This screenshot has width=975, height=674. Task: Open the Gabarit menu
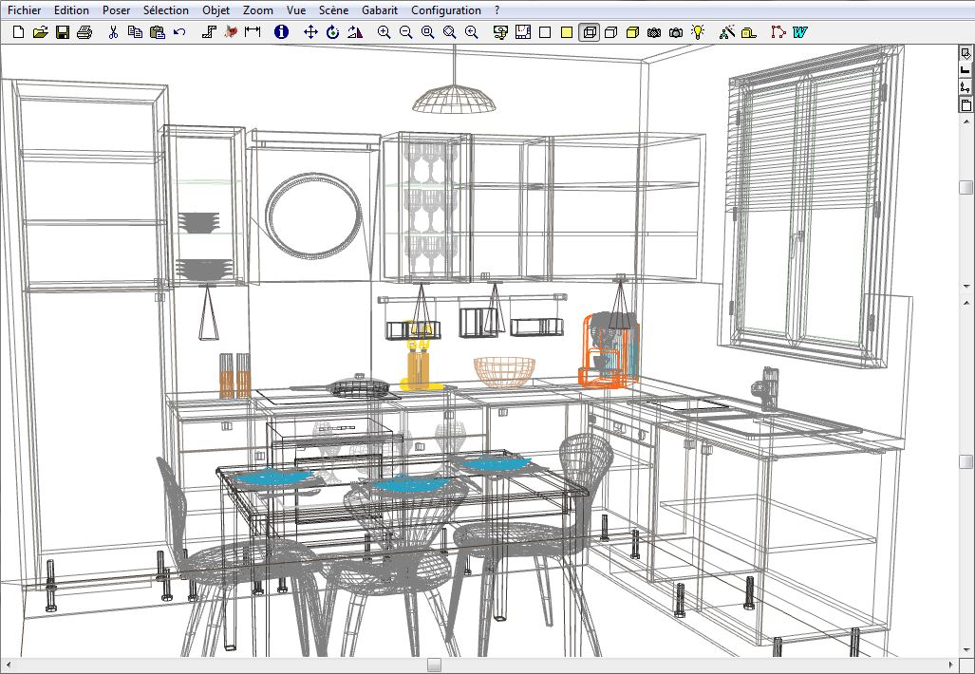pyautogui.click(x=380, y=10)
